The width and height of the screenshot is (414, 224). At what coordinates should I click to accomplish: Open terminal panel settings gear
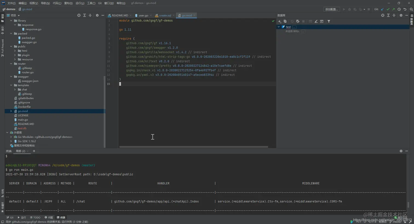click(401, 151)
